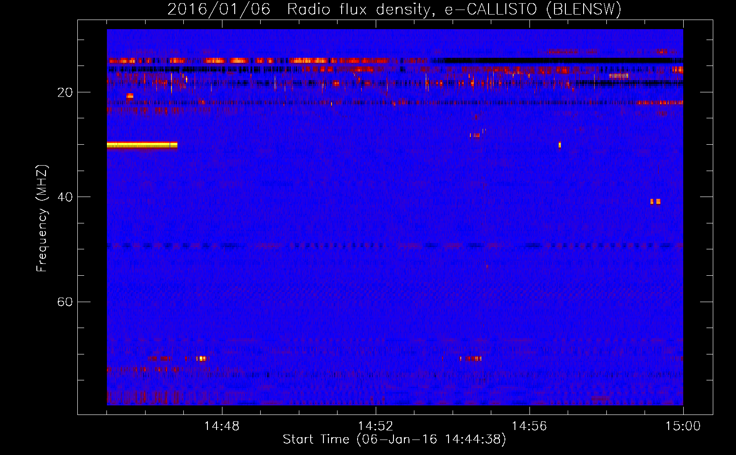Click the '20' frequency tick label
The width and height of the screenshot is (736, 455).
(65, 92)
